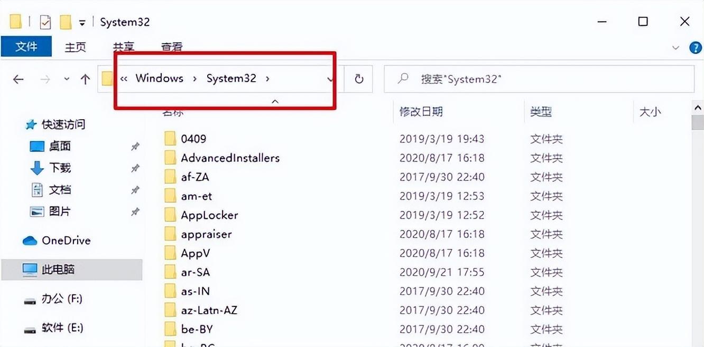The image size is (704, 347).
Task: Select the appraiser folder
Action: click(206, 234)
